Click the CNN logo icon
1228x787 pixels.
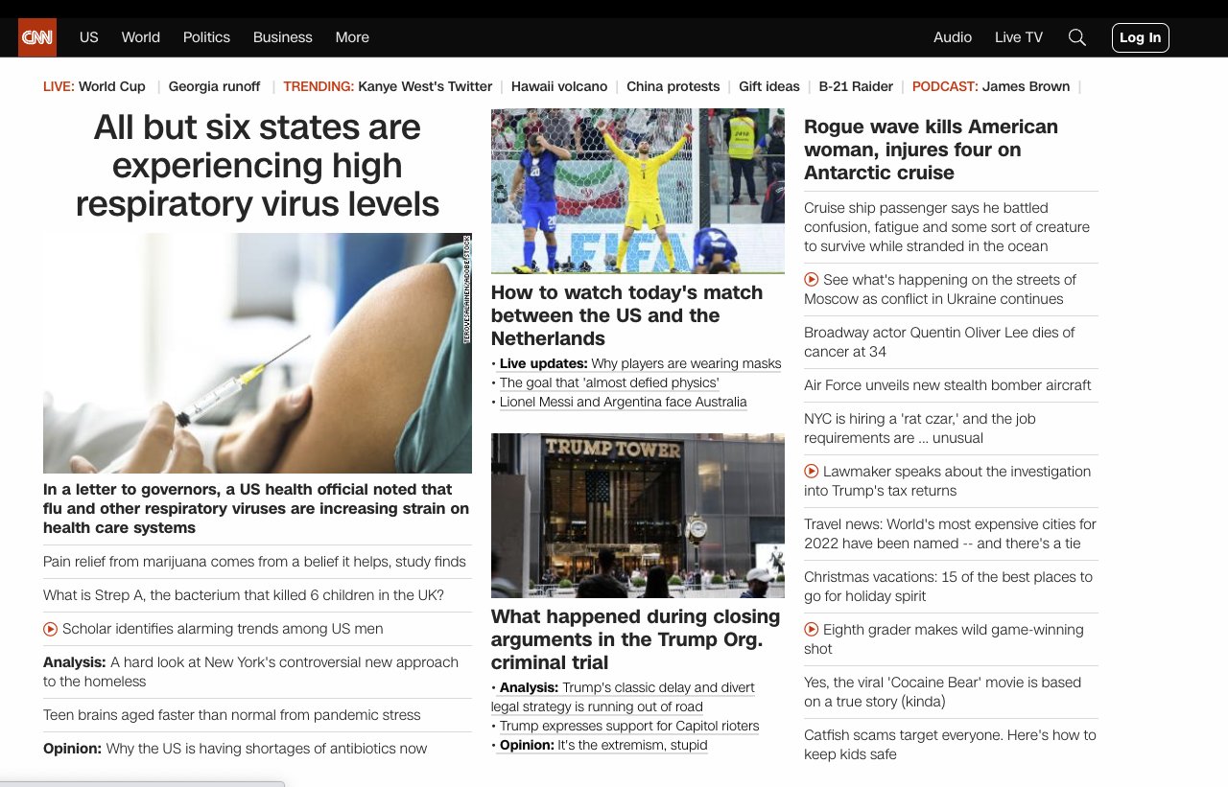click(x=37, y=37)
